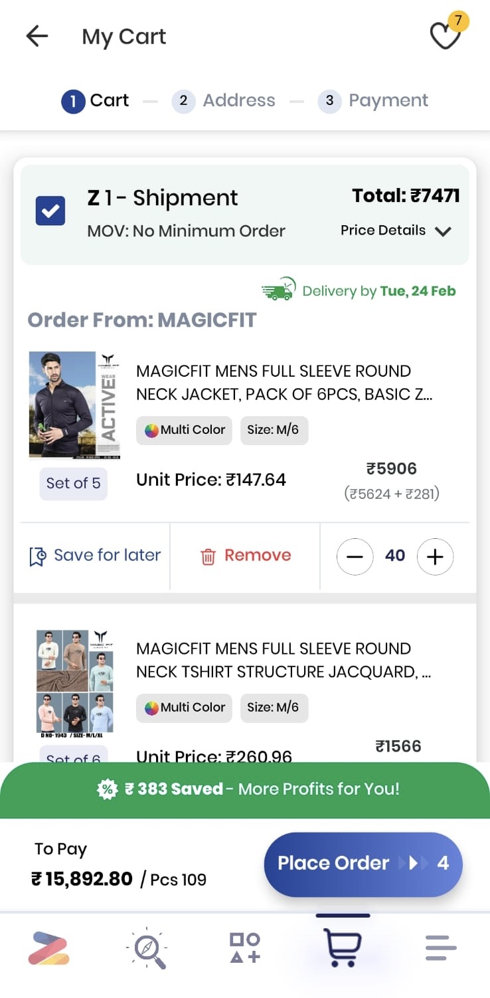Open the explore compass search icon
490x998 pixels.
[147, 948]
